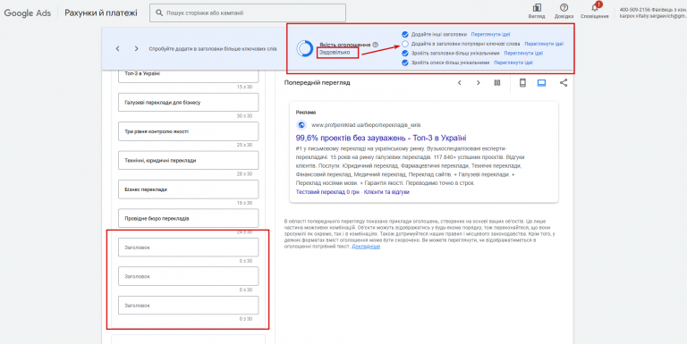
Task: Toggle the preview columns layout icon
Action: [496, 83]
